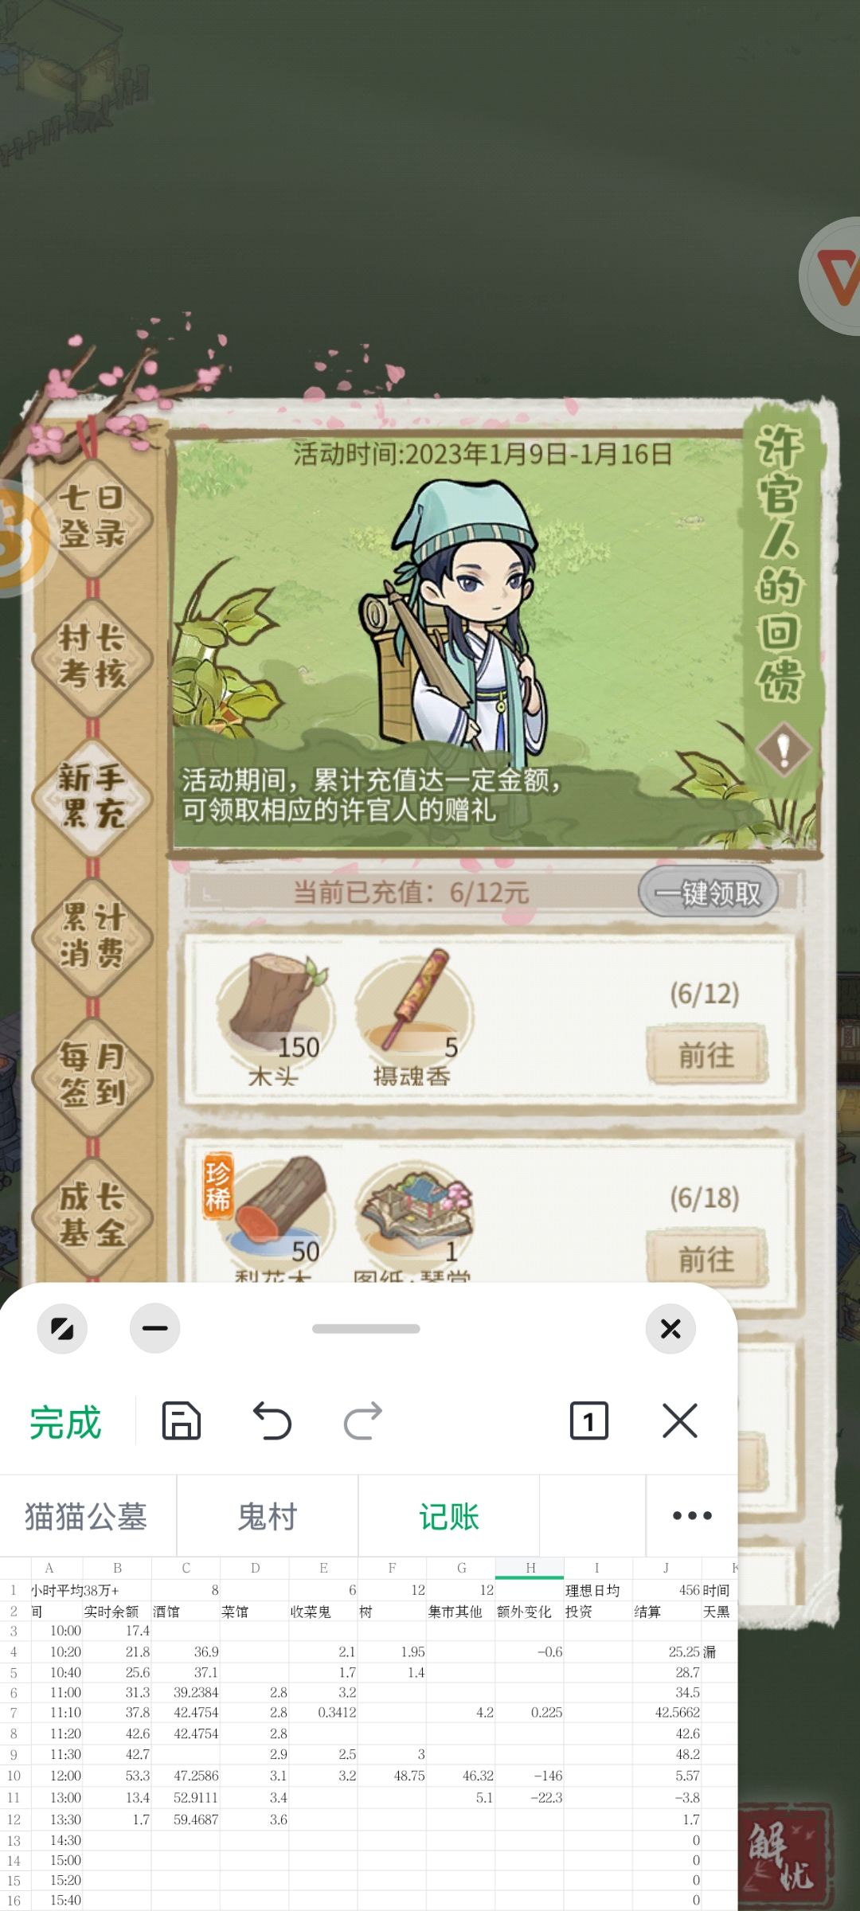Click the redo arrow icon

(x=363, y=1421)
